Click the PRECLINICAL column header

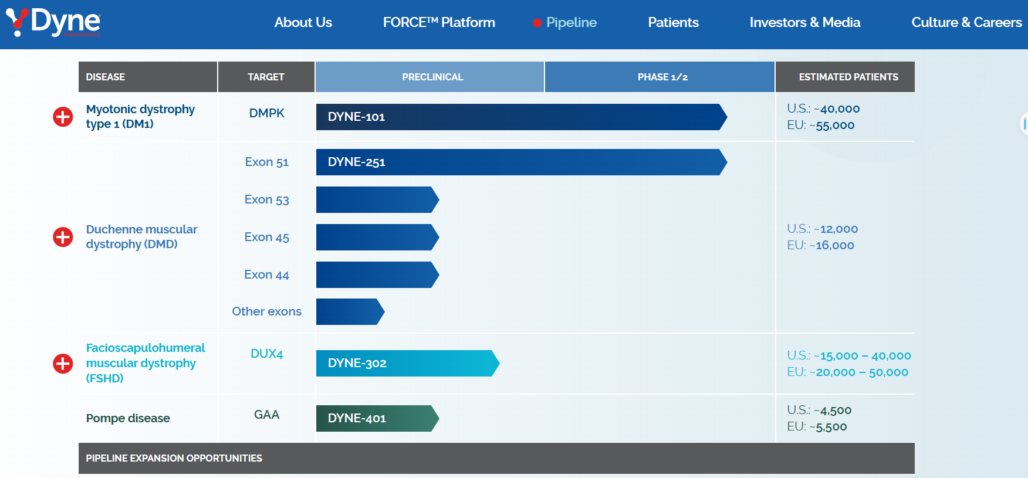[430, 77]
